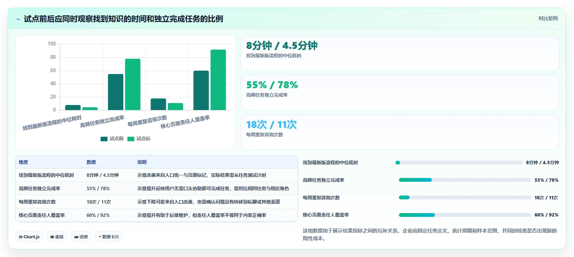Click the dark 试点前 bar for 每周重复咨询次数

[x=158, y=104]
